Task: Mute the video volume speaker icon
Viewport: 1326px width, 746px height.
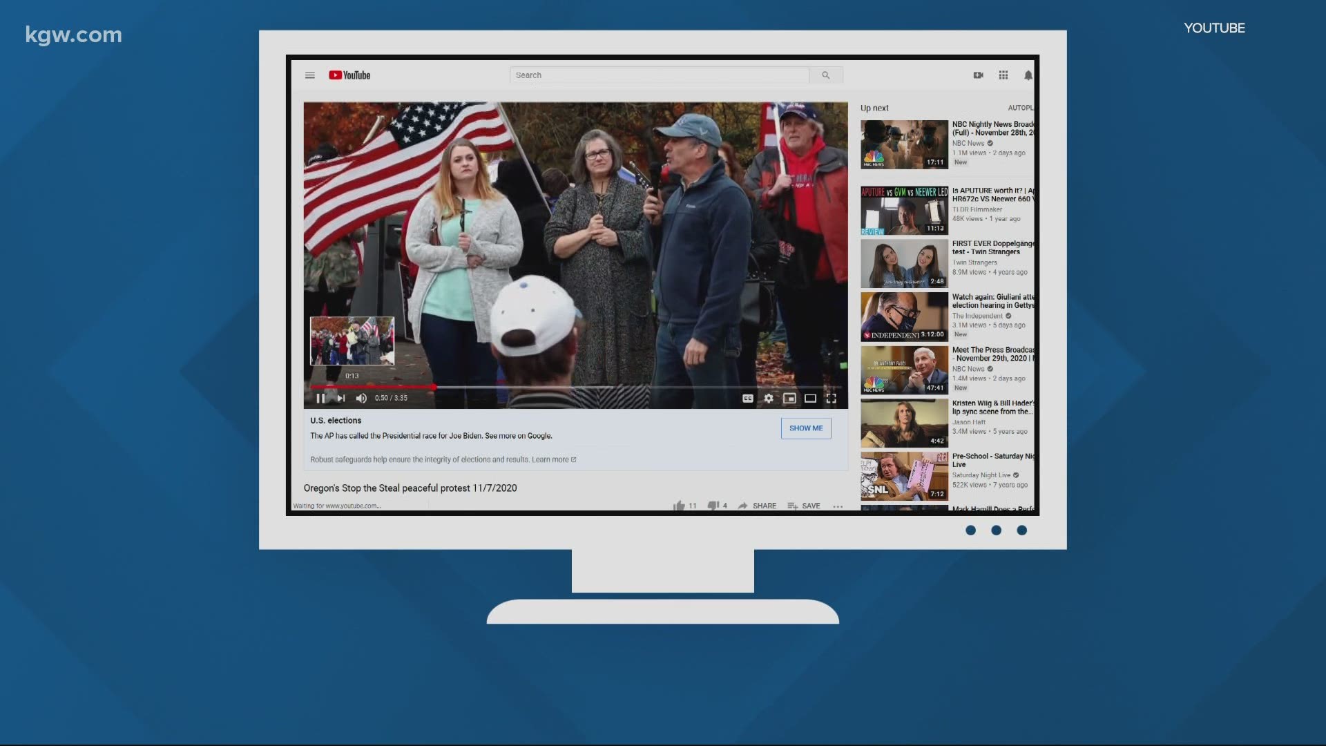Action: pyautogui.click(x=361, y=398)
